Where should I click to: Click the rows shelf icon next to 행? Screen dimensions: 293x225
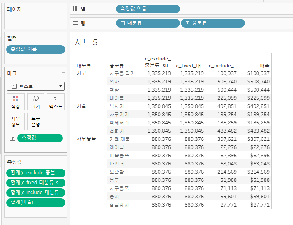(75, 23)
